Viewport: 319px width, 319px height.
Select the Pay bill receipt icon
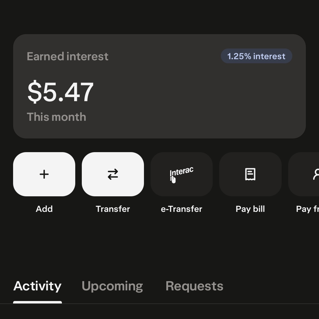[250, 174]
